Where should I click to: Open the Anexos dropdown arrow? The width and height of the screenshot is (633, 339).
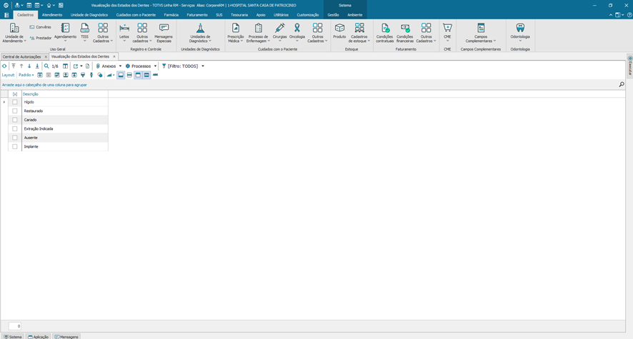120,66
